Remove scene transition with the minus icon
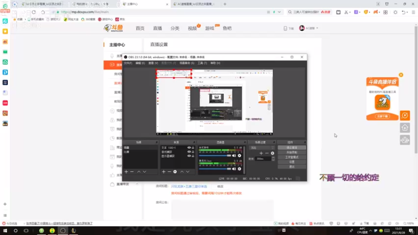418x235 pixels. (x=267, y=153)
